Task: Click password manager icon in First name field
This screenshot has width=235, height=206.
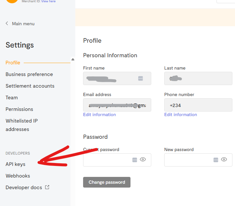Action: (140, 79)
